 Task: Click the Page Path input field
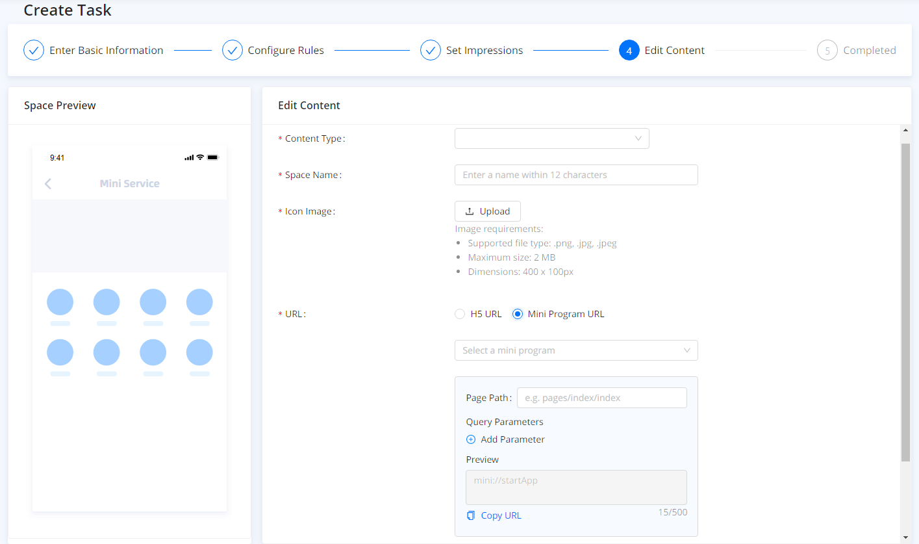(601, 398)
